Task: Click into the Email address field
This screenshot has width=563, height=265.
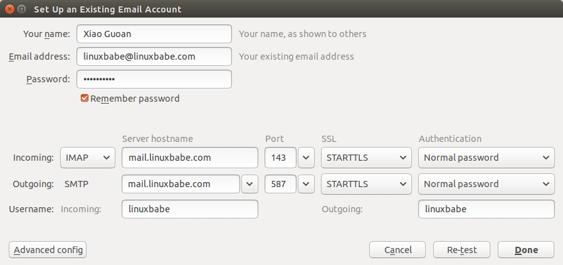Action: 154,57
